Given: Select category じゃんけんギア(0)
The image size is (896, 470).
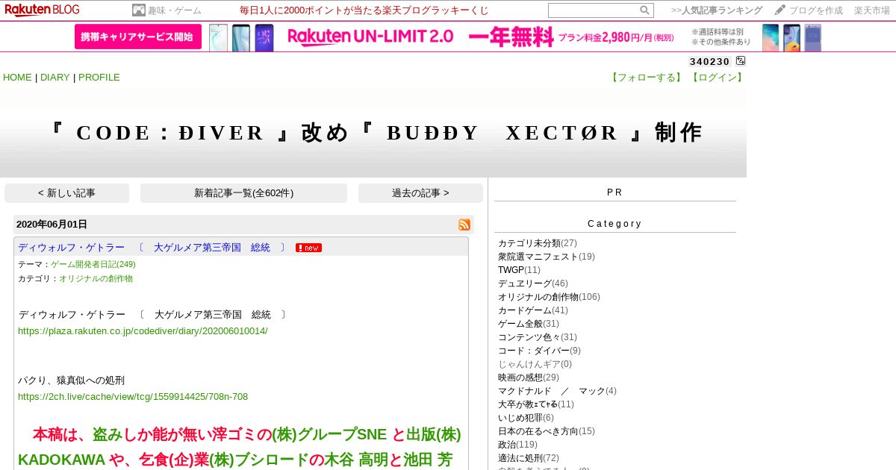Looking at the screenshot, I should pos(535,364).
